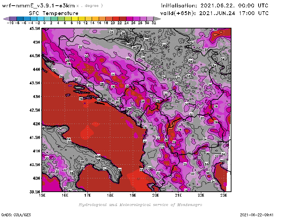Click the 2021-06-22-09:41 timestamp
Image resolution: width=281 pixels, height=217 pixels.
click(x=257, y=215)
